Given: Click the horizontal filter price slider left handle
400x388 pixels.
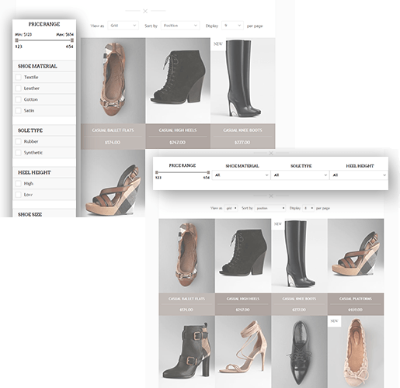Looking at the screenshot, I should click(x=157, y=172).
